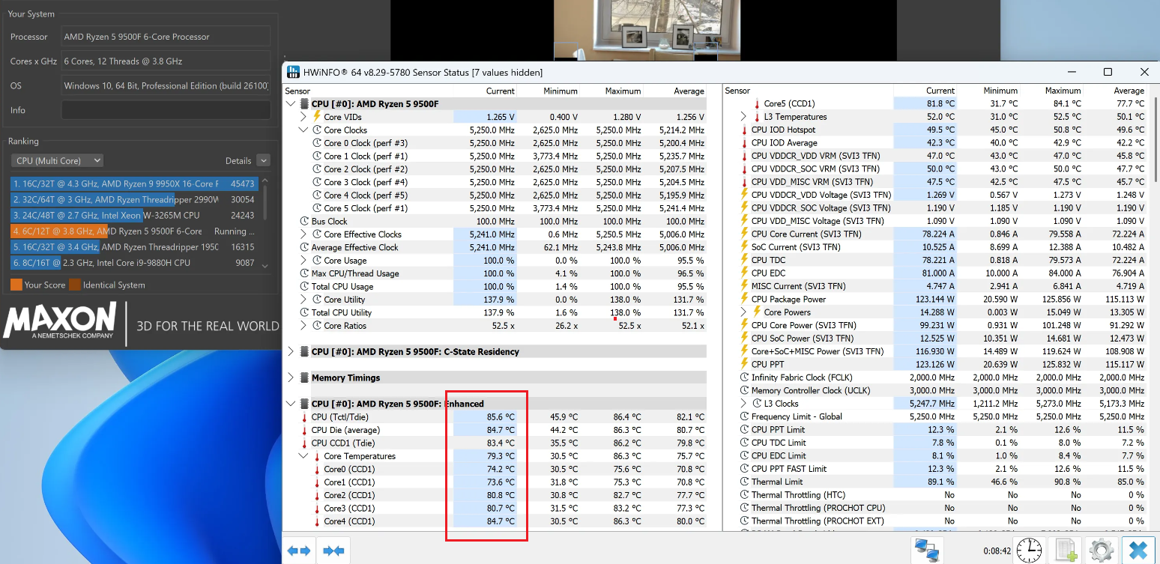Expand L3 Temperatures
The image size is (1160, 564).
[x=743, y=117]
